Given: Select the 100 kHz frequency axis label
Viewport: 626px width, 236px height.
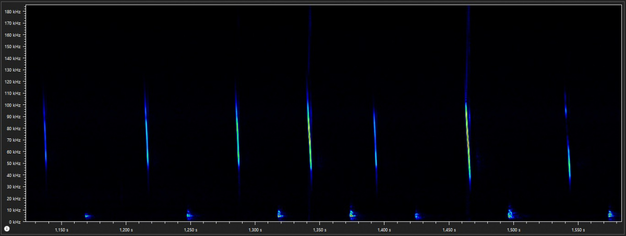Looking at the screenshot, I should (x=12, y=105).
